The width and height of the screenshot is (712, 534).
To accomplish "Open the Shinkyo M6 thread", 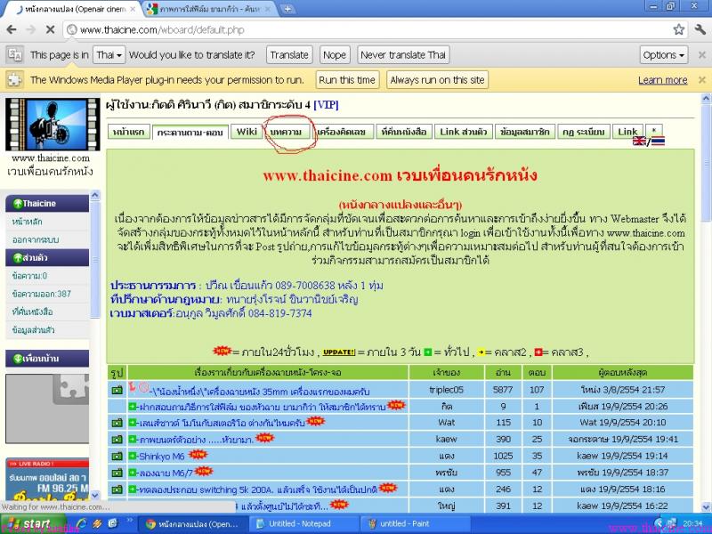I will coord(162,457).
